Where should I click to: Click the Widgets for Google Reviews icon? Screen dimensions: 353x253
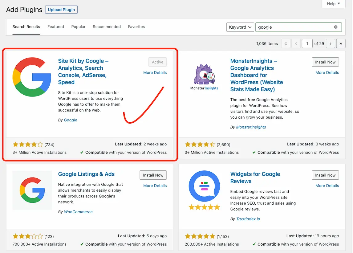point(204,186)
